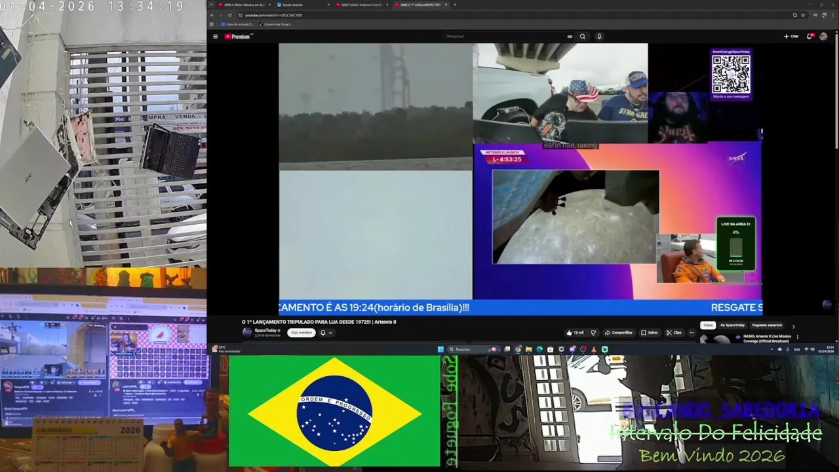Image resolution: width=839 pixels, height=472 pixels.
Task: Open a new browser tab with plus
Action: [455, 5]
